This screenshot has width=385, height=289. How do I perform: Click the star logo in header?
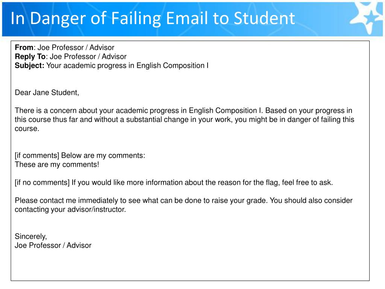367,18
